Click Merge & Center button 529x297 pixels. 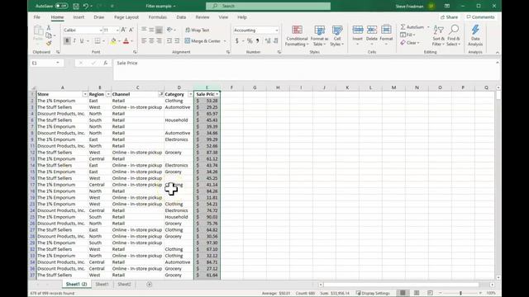(x=203, y=40)
